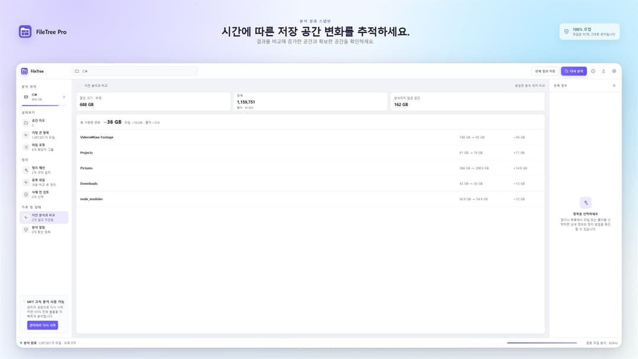Image resolution: width=638 pixels, height=359 pixels.
Task: Click the 분석 알림 shield icon
Action: (x=26, y=230)
